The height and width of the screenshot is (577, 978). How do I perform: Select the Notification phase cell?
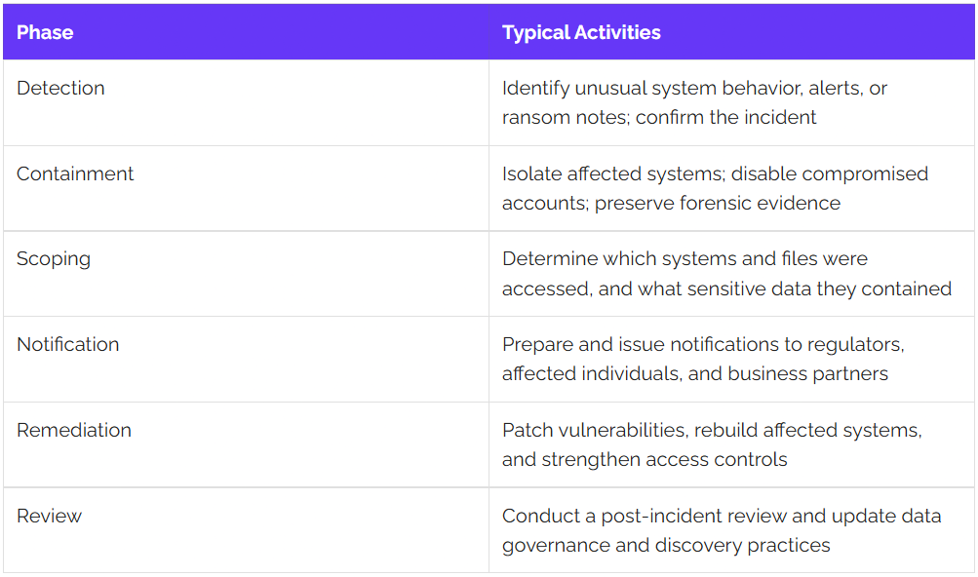coord(246,360)
